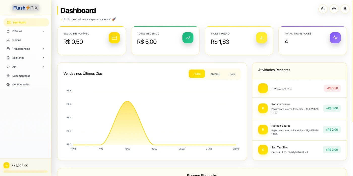Switch the sales chart to Hoje
Image resolution: width=353 pixels, height=176 pixels.
232,74
